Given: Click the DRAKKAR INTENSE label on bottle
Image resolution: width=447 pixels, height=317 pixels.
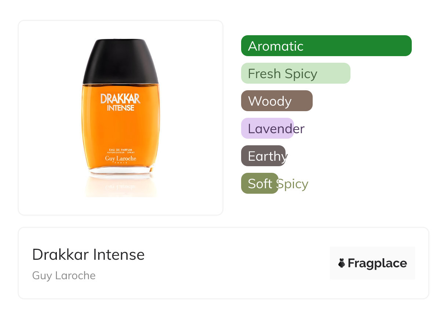Looking at the screenshot, I should (x=120, y=102).
